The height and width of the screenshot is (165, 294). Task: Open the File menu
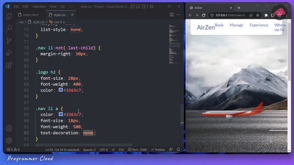point(17,6)
